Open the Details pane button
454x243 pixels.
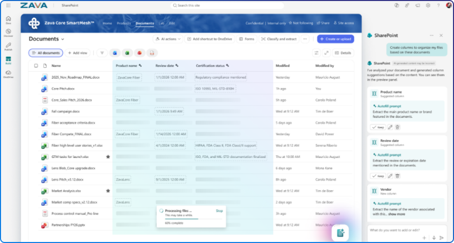pyautogui.click(x=343, y=53)
